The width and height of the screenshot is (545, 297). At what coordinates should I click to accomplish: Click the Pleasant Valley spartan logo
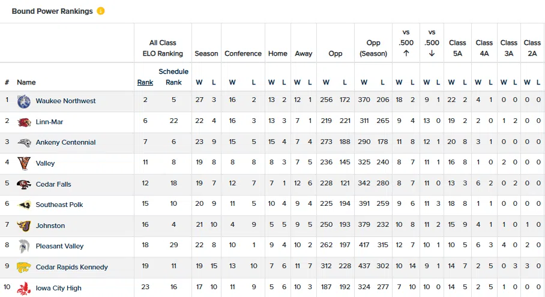click(x=24, y=246)
